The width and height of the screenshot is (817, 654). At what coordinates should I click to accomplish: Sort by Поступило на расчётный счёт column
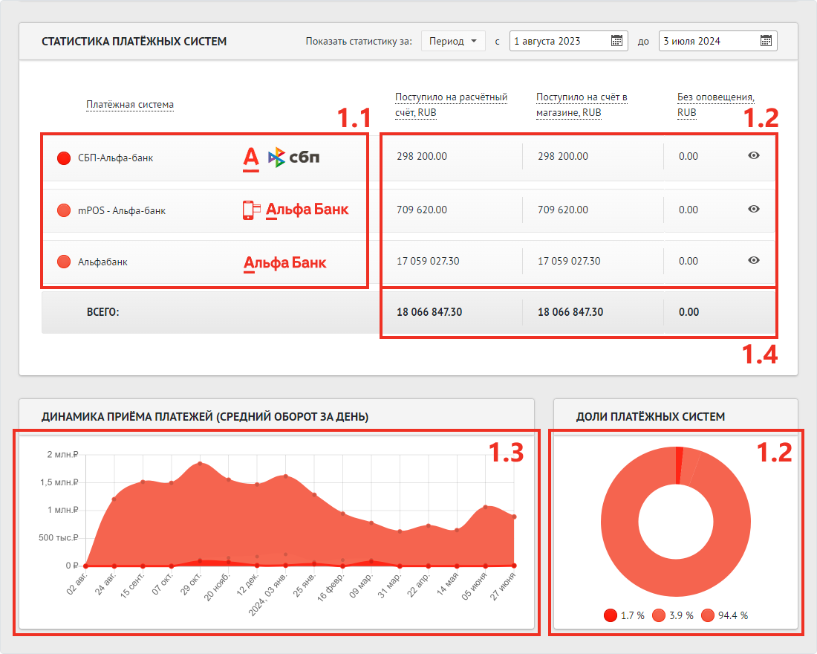point(451,105)
